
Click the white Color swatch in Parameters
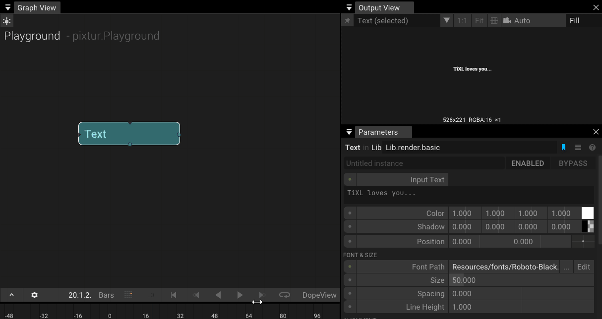[x=588, y=213]
